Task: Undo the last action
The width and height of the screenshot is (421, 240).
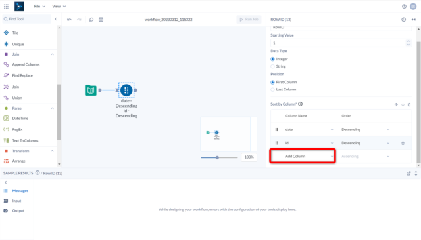Action: pos(69,20)
